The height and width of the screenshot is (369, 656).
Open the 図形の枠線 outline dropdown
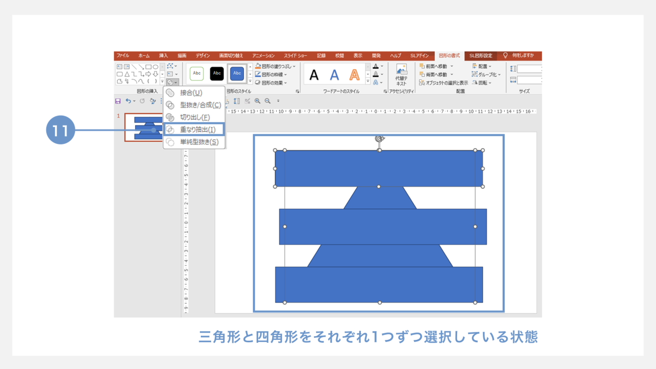pyautogui.click(x=272, y=74)
